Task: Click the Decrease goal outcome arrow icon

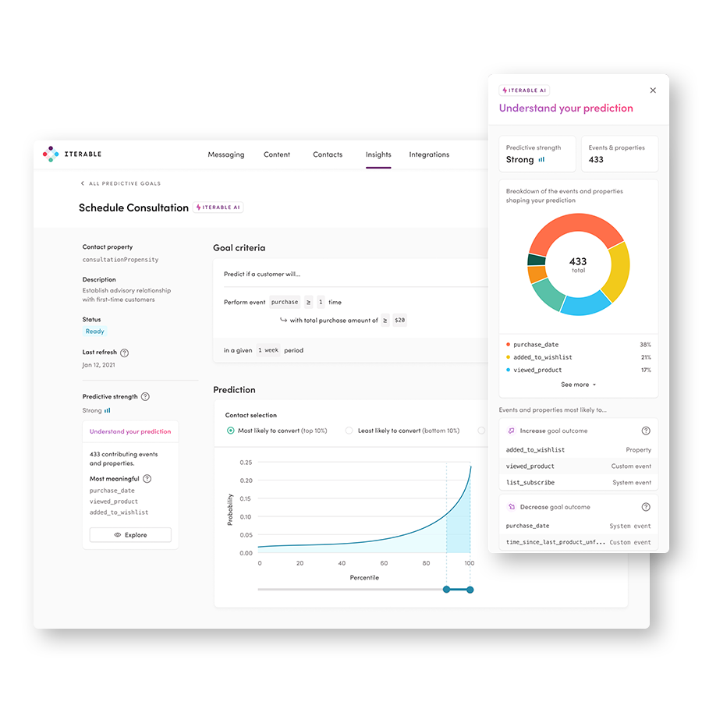Action: [511, 507]
